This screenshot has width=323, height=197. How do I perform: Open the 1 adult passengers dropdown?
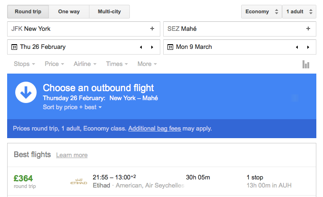pyautogui.click(x=299, y=11)
